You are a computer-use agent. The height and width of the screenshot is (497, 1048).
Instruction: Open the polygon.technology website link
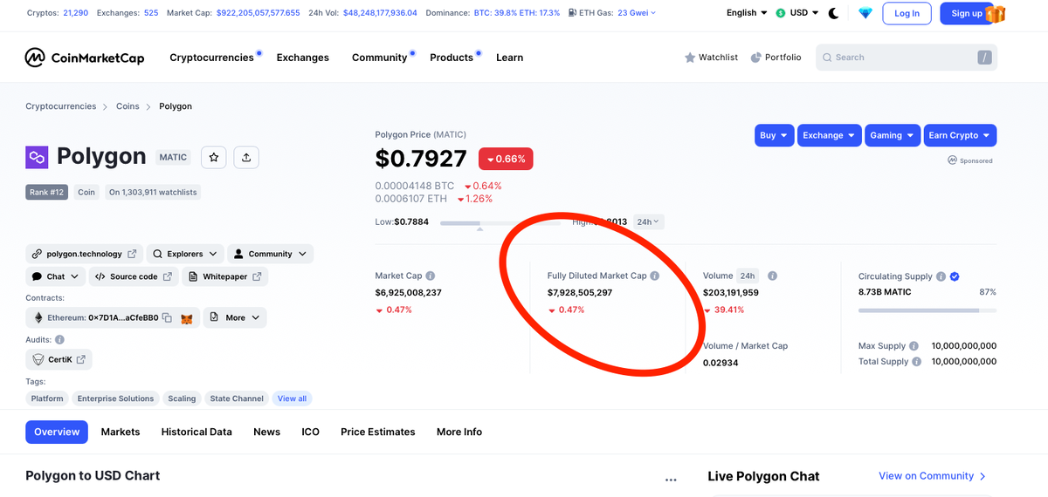(85, 254)
